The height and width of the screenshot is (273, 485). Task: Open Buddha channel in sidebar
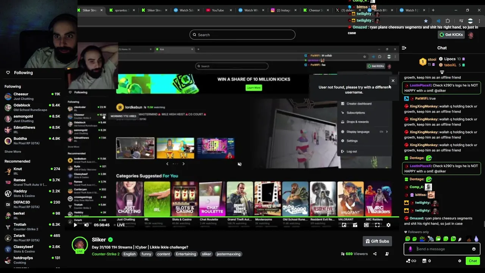(x=32, y=141)
